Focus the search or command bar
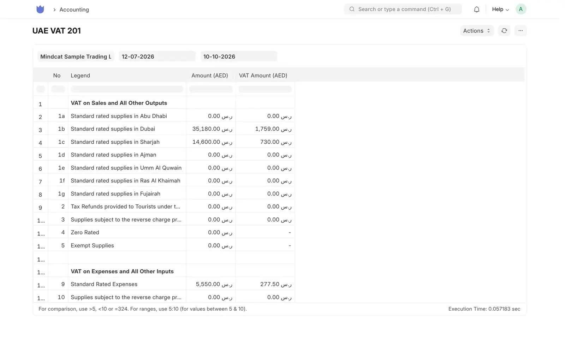The width and height of the screenshot is (565, 353). [403, 9]
